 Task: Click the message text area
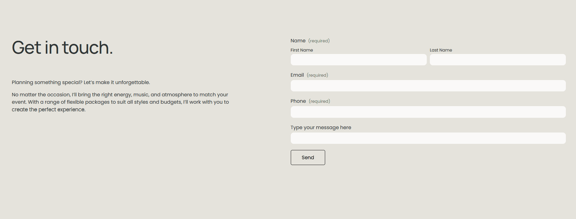click(428, 138)
